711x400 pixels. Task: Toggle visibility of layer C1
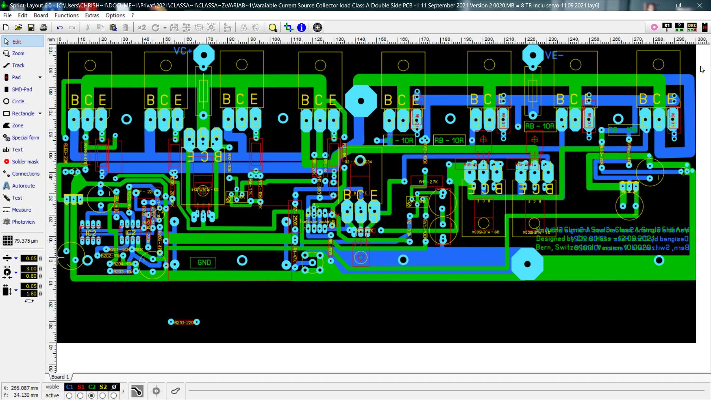click(69, 387)
